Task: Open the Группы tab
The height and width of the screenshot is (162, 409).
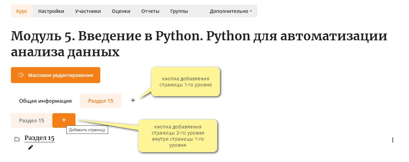Action: 179,11
